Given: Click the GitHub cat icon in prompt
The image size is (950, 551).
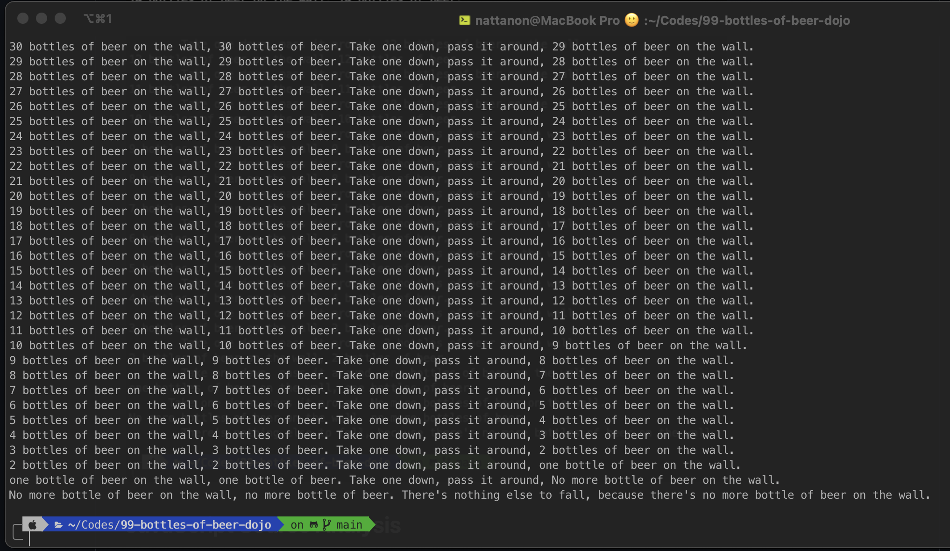Looking at the screenshot, I should (314, 525).
